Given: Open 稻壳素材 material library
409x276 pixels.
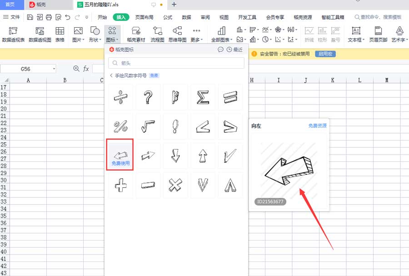Looking at the screenshot, I should [x=136, y=34].
